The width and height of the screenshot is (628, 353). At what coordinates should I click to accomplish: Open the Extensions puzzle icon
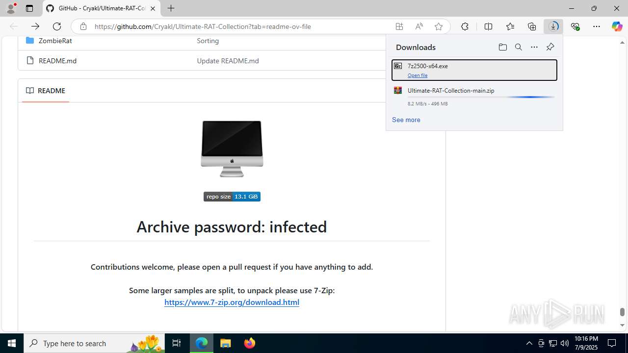coord(465,26)
